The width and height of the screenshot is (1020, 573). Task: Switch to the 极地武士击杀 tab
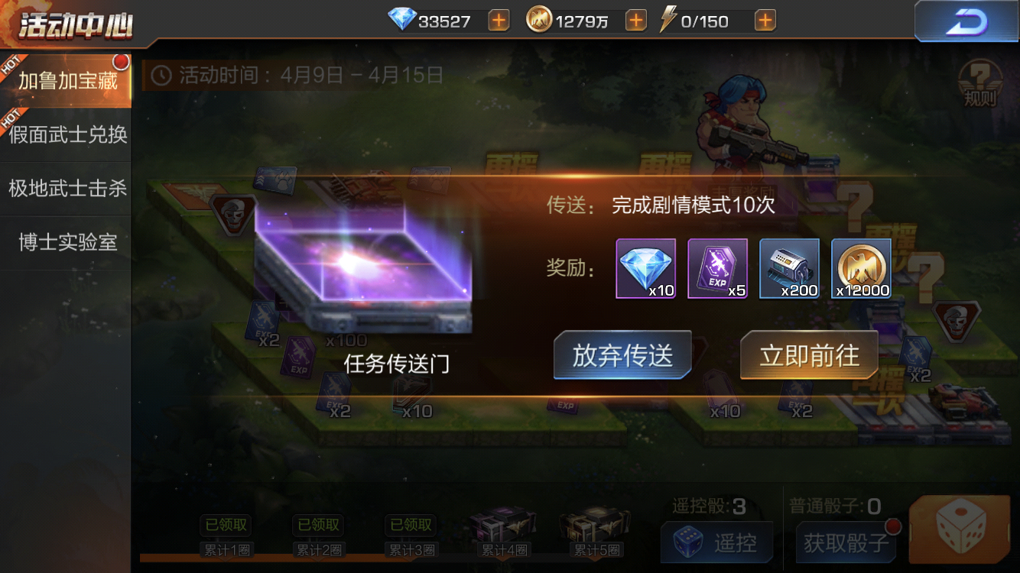67,188
